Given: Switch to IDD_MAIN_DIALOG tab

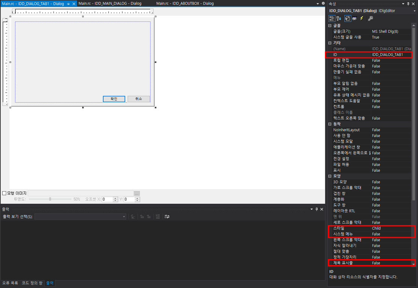Looking at the screenshot, I should pos(110,3).
